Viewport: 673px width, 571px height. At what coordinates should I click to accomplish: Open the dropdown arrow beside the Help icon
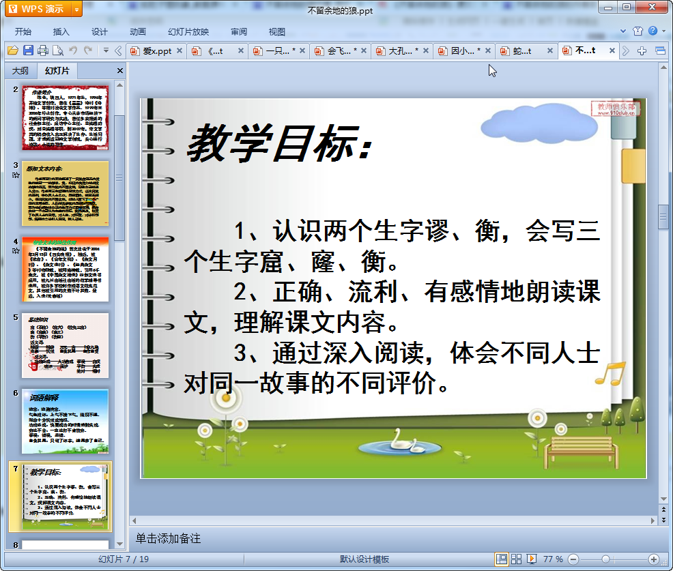[663, 31]
